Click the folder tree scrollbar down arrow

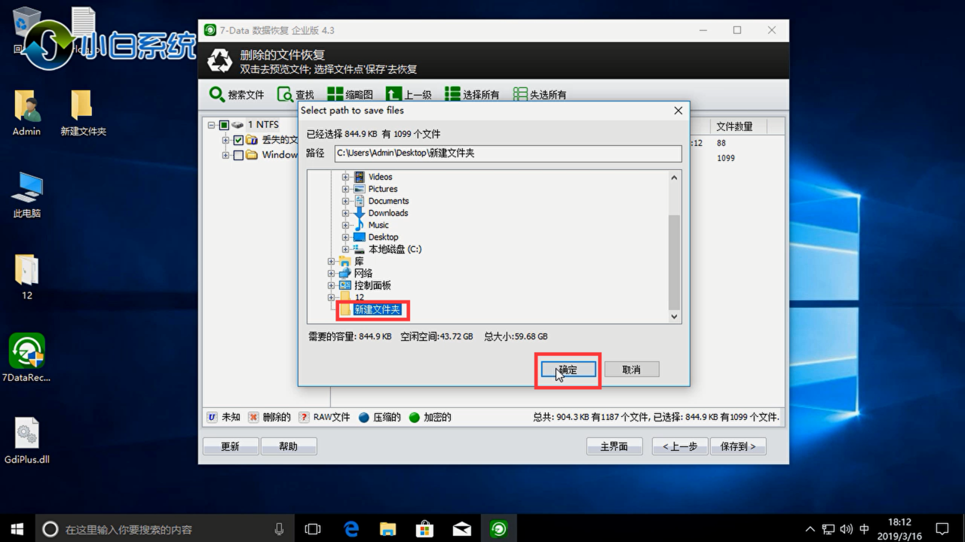coord(675,317)
